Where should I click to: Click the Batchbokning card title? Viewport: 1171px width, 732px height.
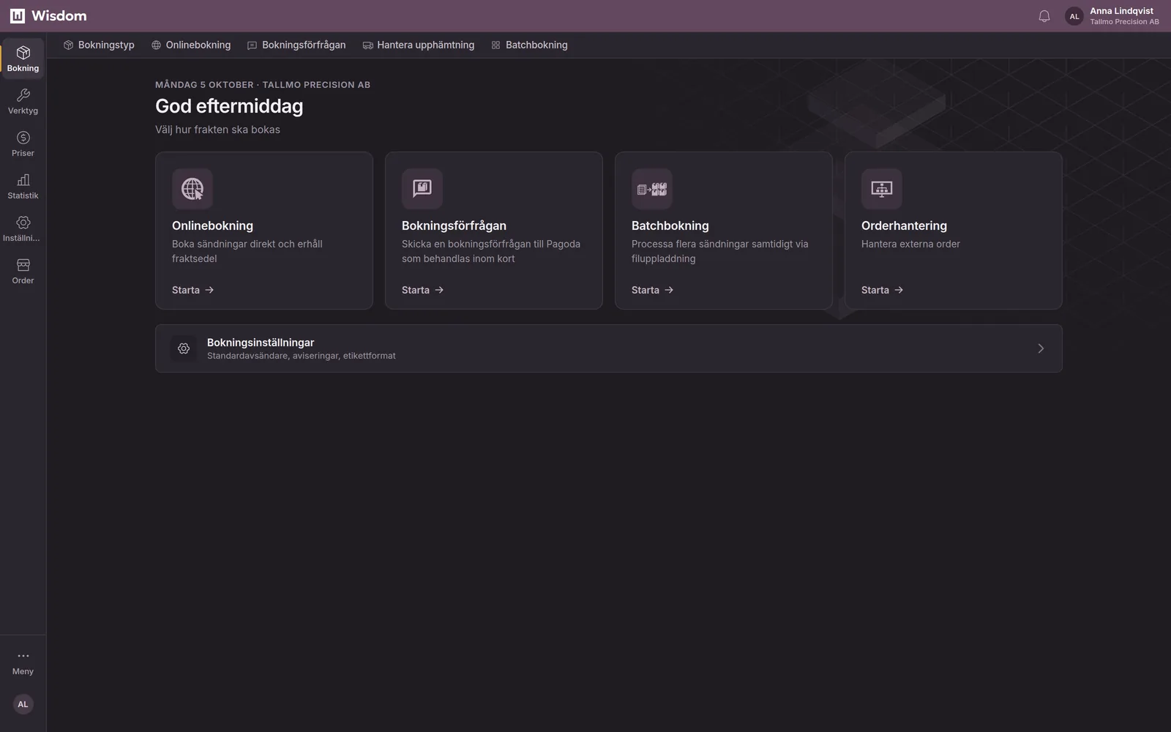(670, 225)
